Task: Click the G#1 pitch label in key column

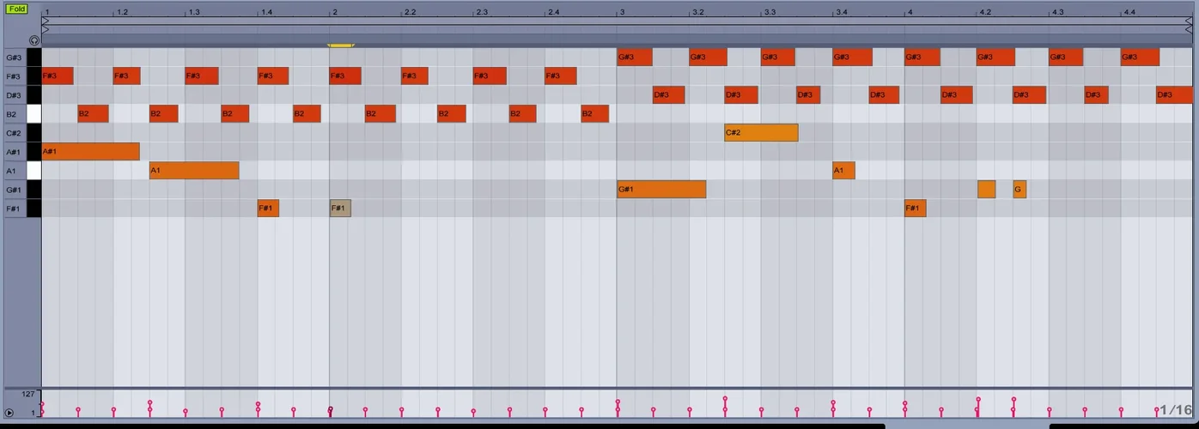Action: [14, 190]
